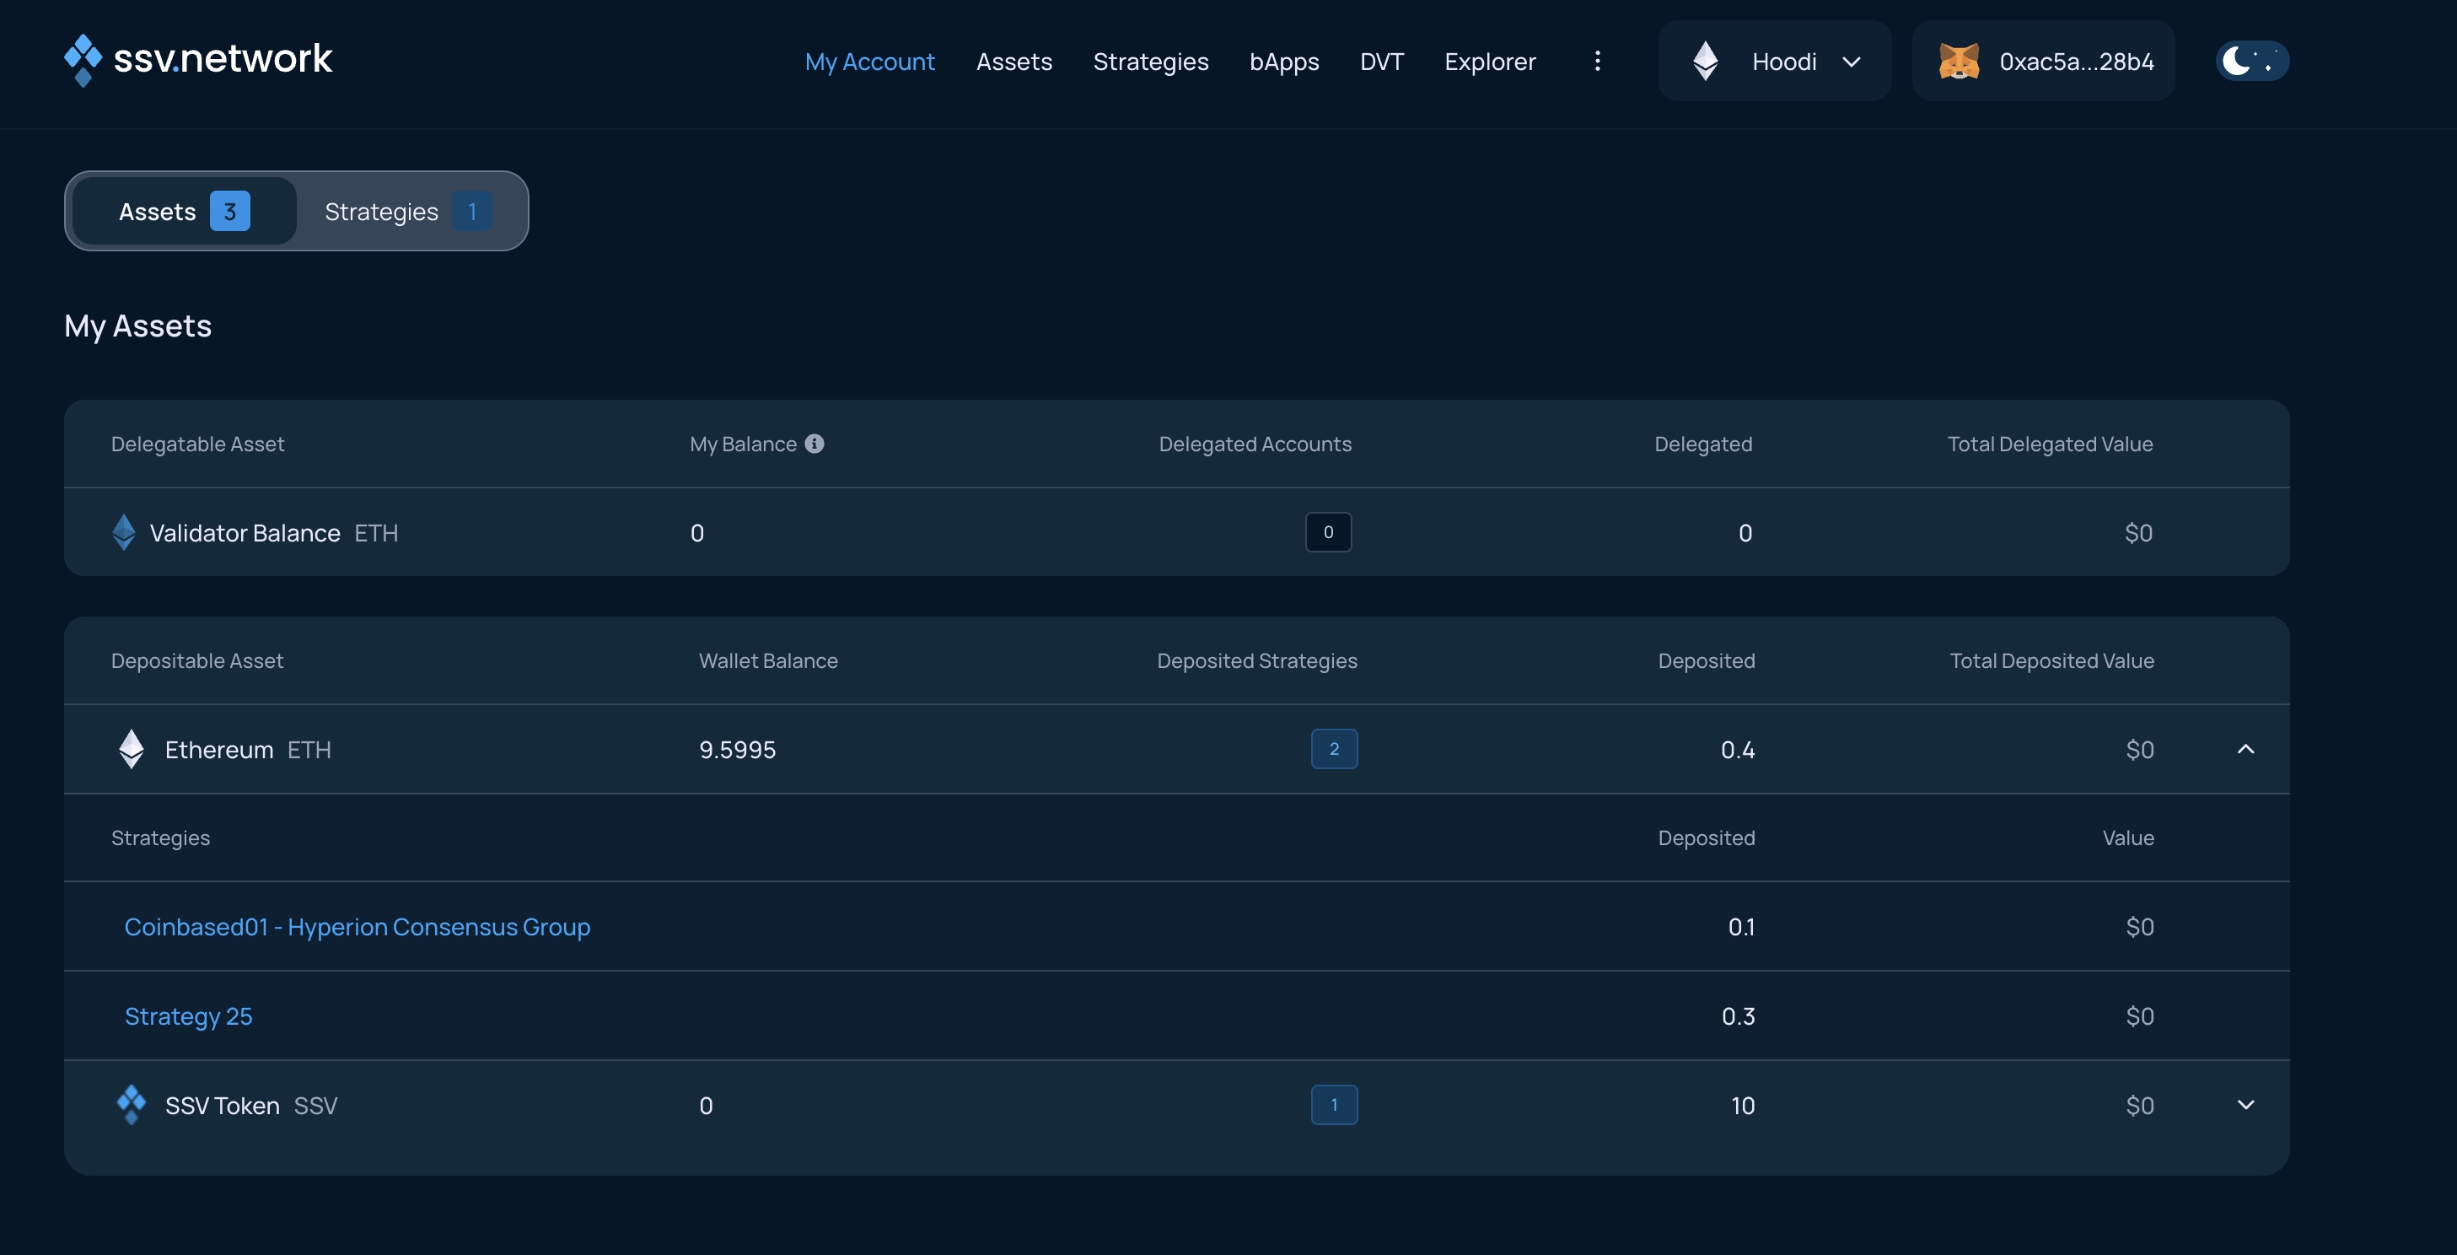Click Ethereum deposited strategies badge 2
2457x1255 pixels.
click(x=1335, y=749)
